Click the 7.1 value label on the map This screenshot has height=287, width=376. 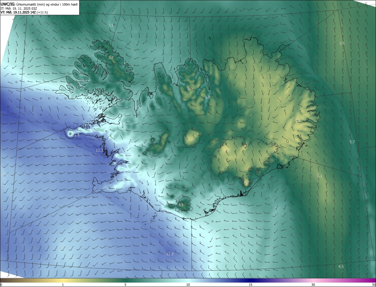click(111, 26)
